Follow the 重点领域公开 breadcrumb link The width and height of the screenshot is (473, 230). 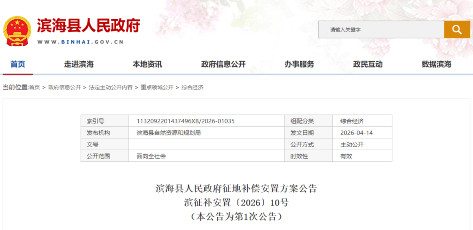point(157,88)
